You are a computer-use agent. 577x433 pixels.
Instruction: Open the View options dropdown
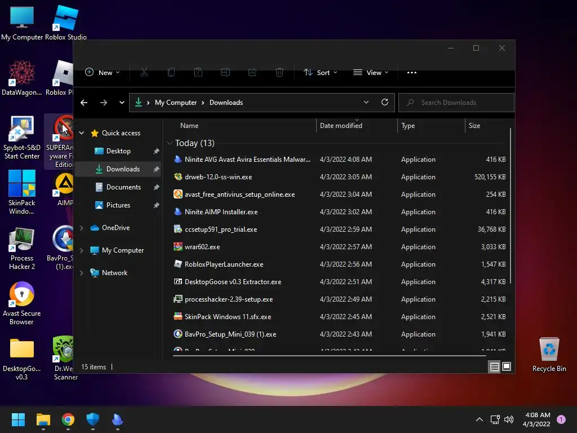[371, 73]
